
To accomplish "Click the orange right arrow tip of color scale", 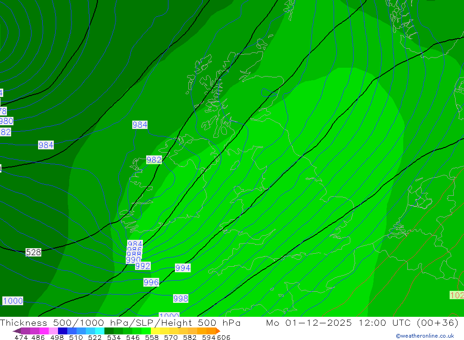I will (219, 331).
